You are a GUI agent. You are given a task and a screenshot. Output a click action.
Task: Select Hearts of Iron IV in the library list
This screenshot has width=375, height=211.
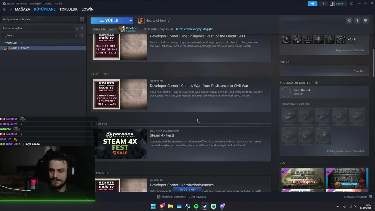pyautogui.click(x=43, y=48)
